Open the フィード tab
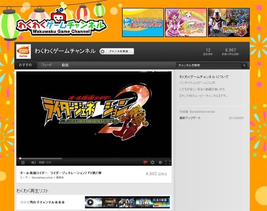 46,65
